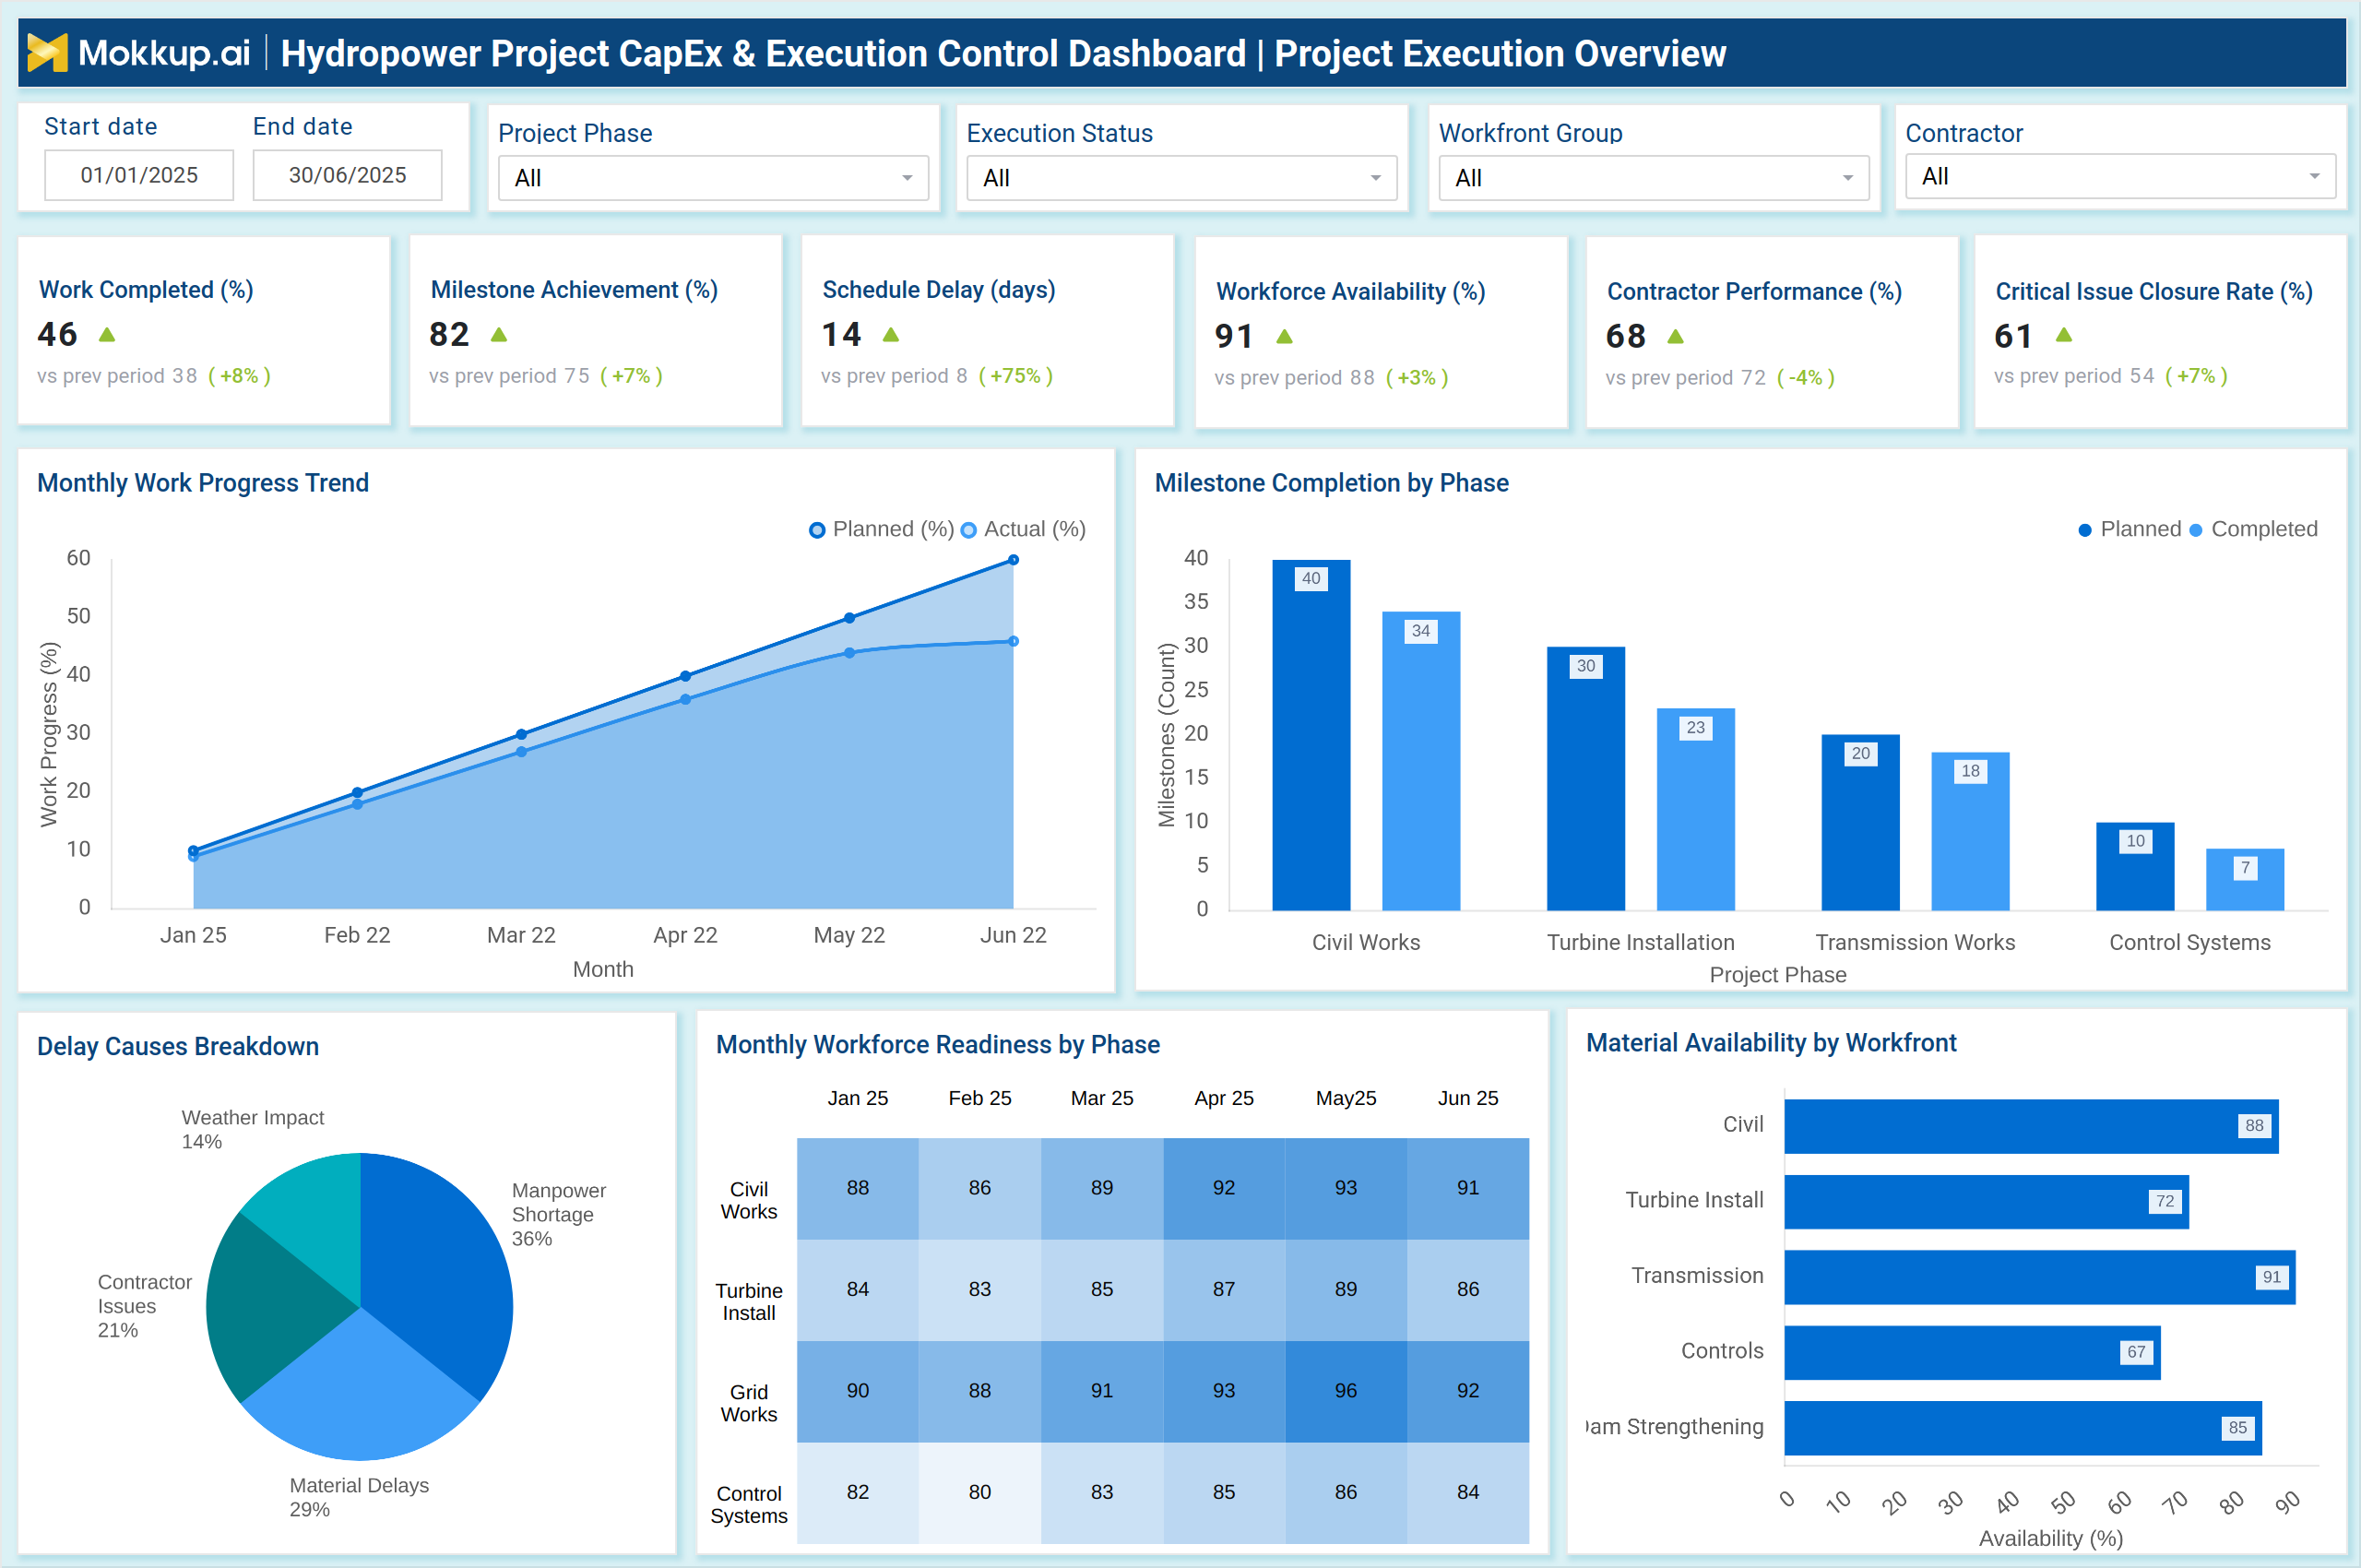2361x1568 pixels.
Task: Click the Jun 22 planned data point
Action: (1013, 560)
